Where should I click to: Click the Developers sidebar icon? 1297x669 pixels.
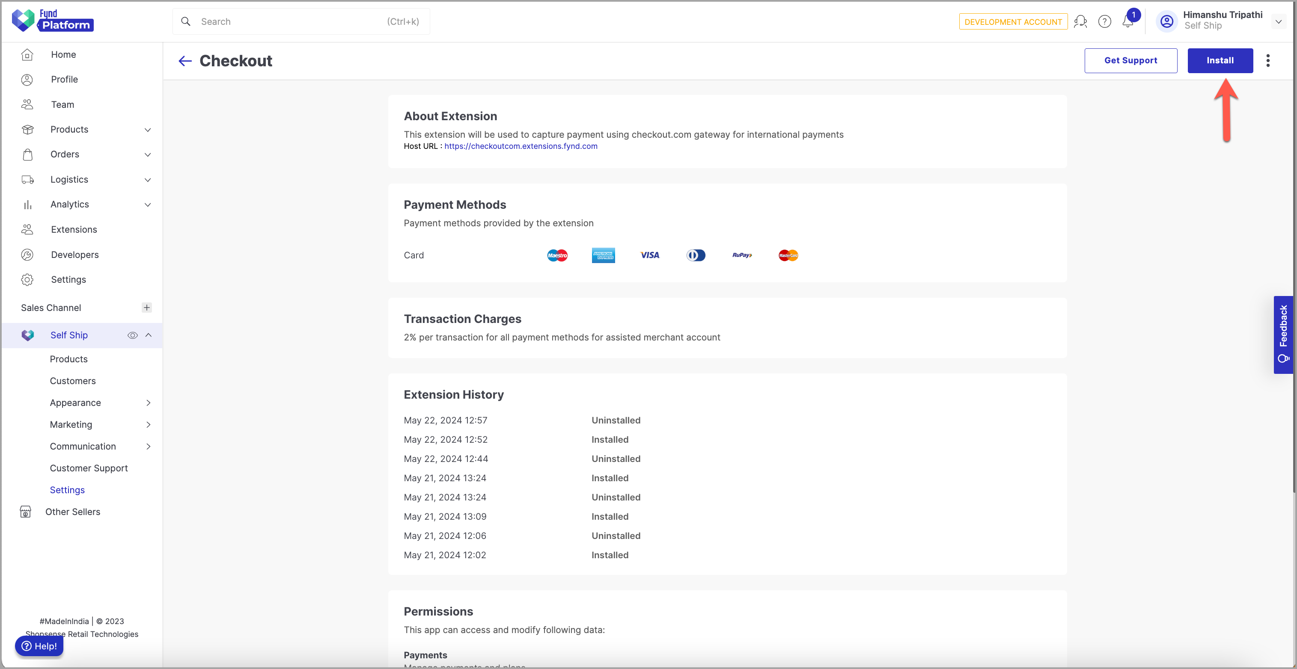tap(27, 255)
